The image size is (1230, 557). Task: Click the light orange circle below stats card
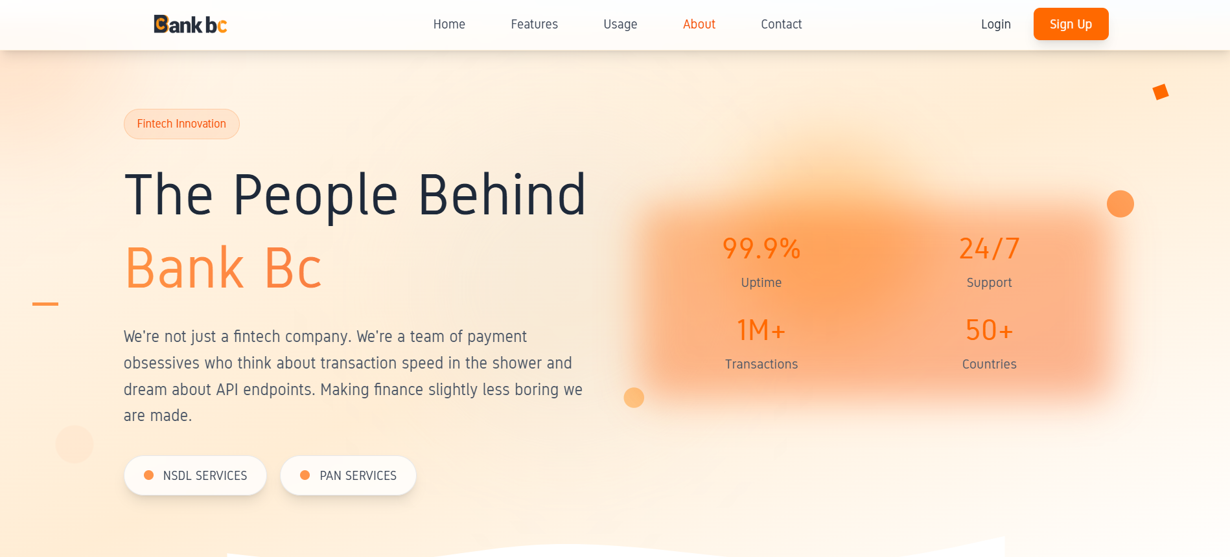[x=634, y=398]
